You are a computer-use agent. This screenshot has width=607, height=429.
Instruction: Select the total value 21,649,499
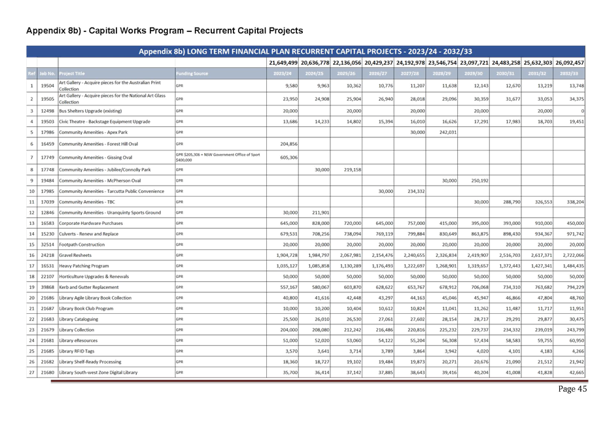[283, 63]
